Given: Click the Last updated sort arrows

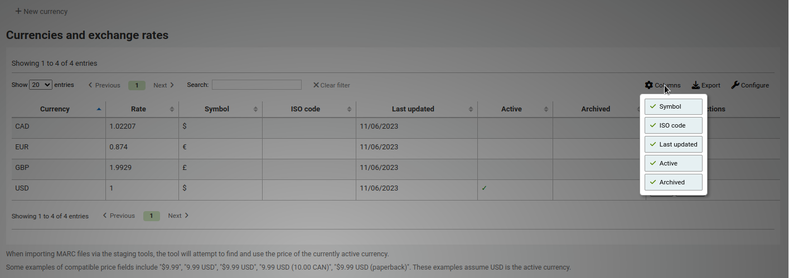Looking at the screenshot, I should pyautogui.click(x=471, y=109).
